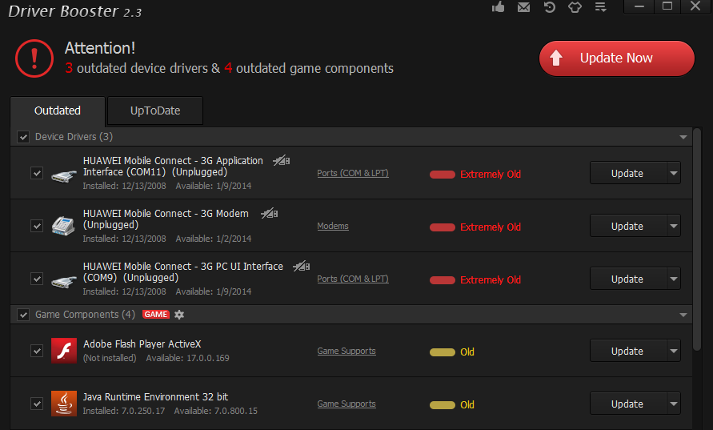Click the vertical scrollbar of the driver list
This screenshot has height=430, width=713.
click(x=697, y=239)
